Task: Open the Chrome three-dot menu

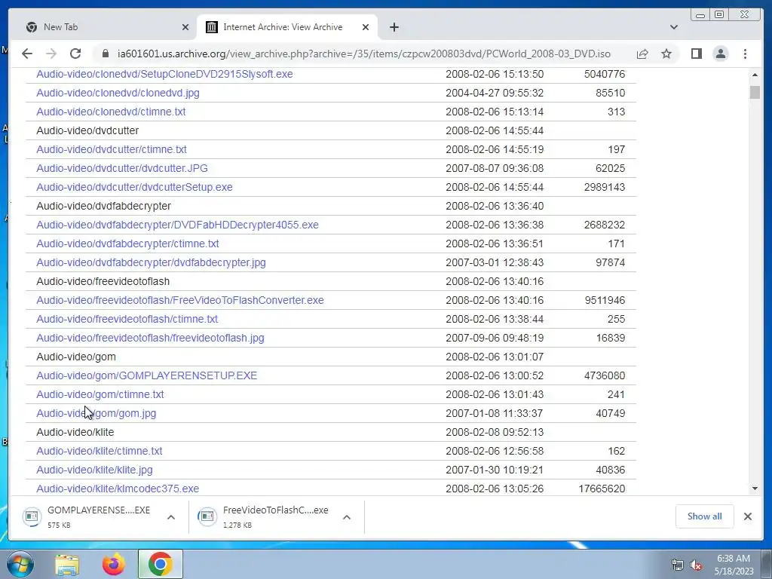Action: pos(746,54)
